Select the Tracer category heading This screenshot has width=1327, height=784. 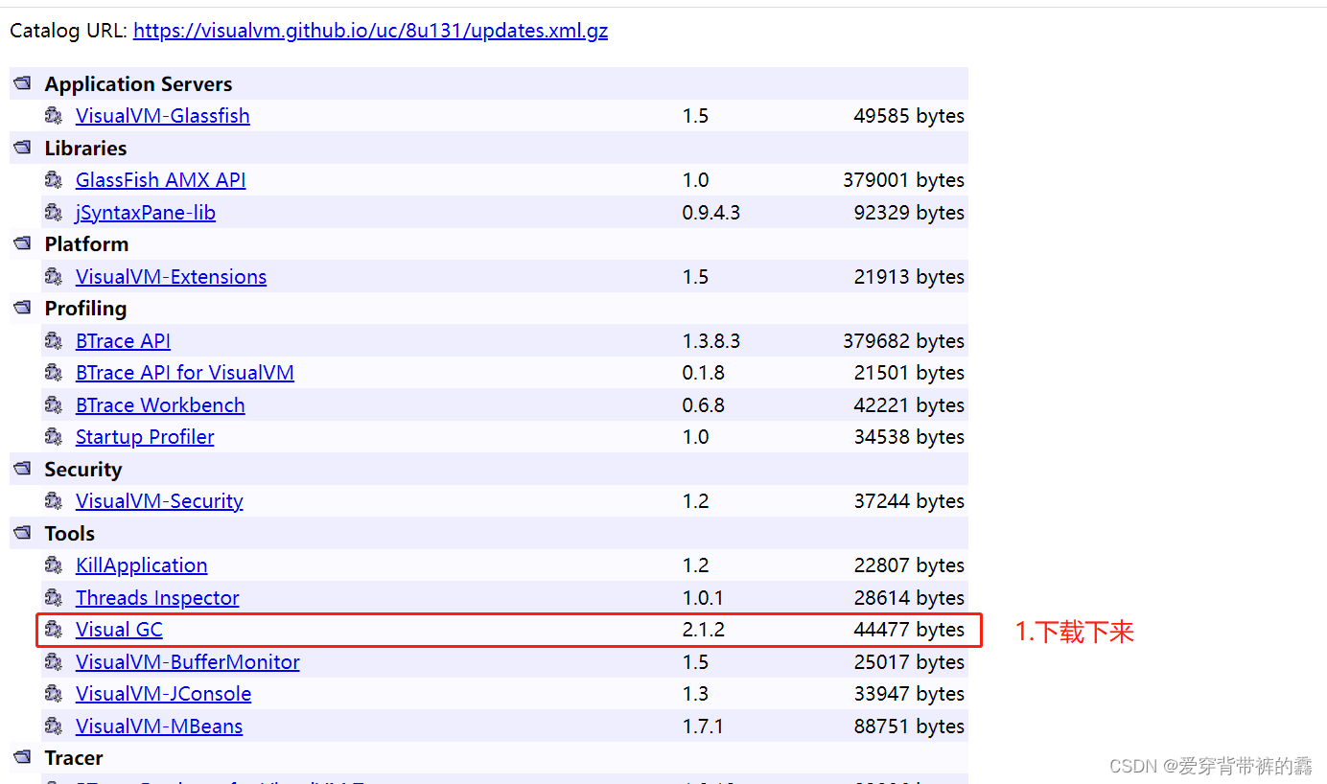click(x=73, y=758)
